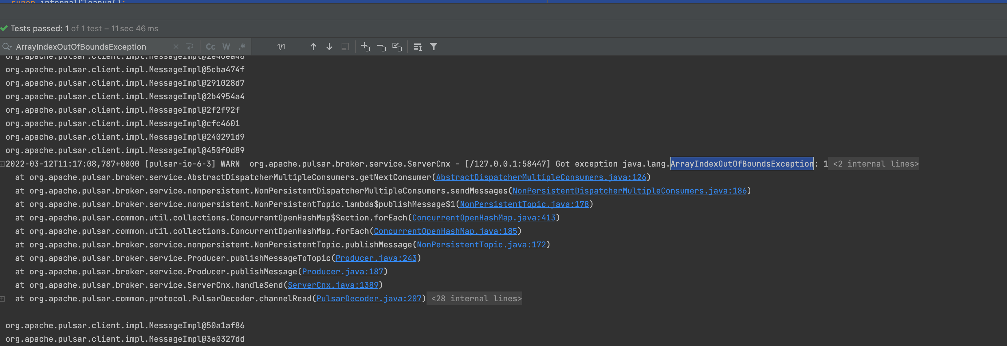1007x346 pixels.
Task: Add selection for next occurrence icon
Action: pos(366,47)
